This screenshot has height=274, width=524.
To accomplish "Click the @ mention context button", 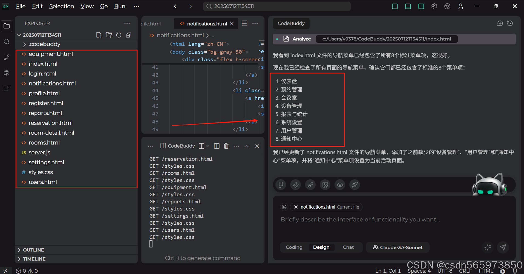I will (284, 207).
